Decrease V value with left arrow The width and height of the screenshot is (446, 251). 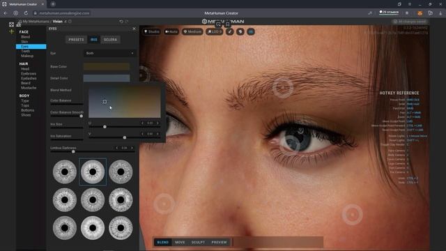(142, 134)
